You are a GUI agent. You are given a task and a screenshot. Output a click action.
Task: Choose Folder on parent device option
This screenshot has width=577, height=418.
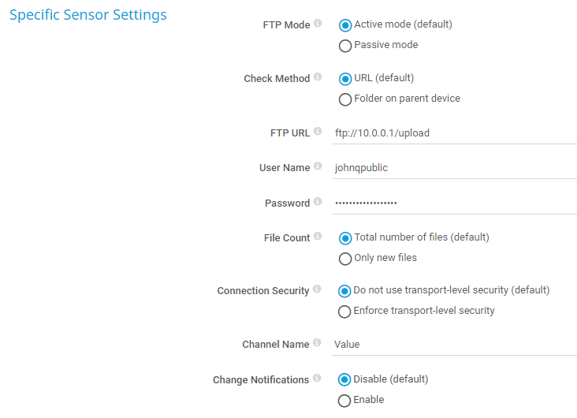point(344,99)
